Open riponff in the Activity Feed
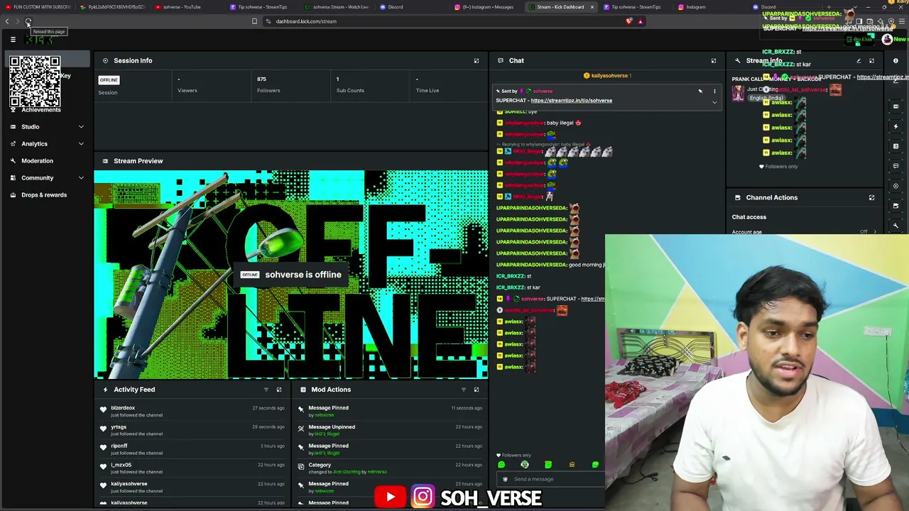The width and height of the screenshot is (909, 511). [x=119, y=446]
